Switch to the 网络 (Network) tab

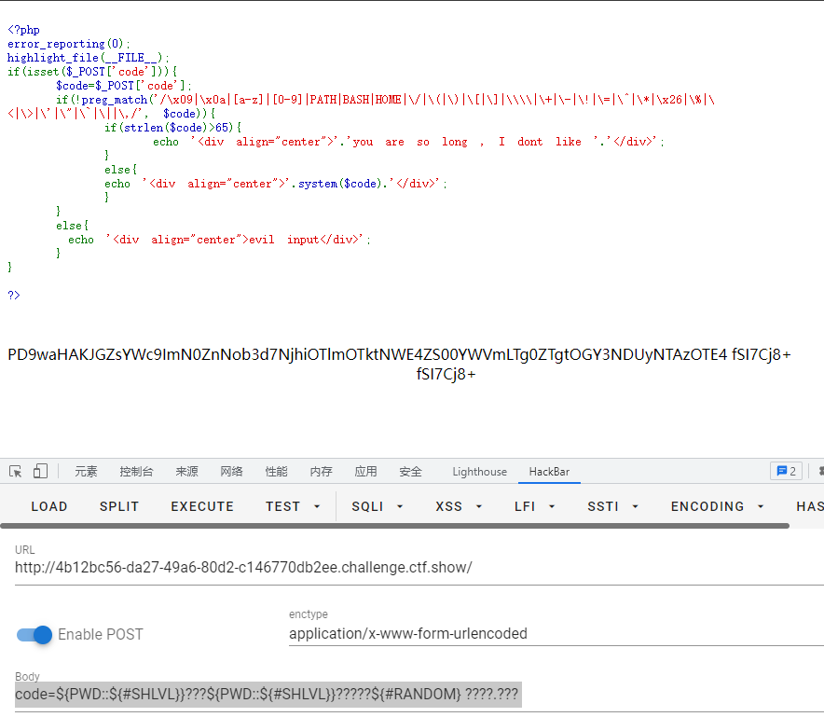click(x=231, y=472)
